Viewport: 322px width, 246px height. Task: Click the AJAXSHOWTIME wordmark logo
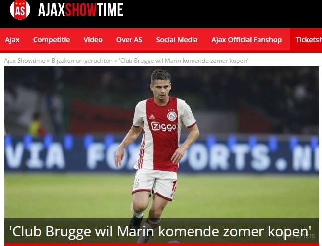(x=80, y=10)
